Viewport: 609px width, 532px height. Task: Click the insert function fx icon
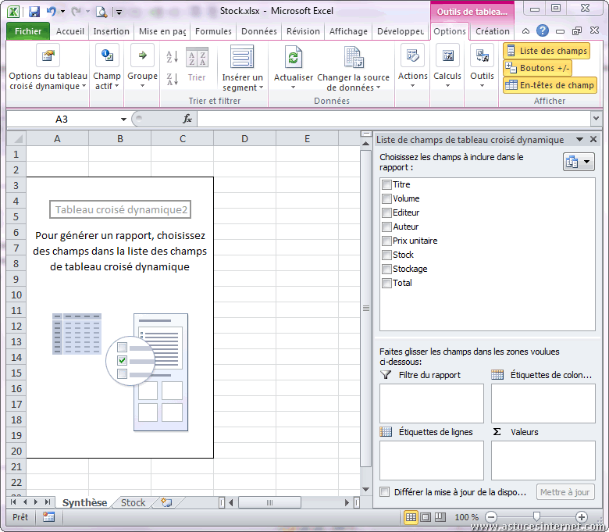[x=187, y=119]
